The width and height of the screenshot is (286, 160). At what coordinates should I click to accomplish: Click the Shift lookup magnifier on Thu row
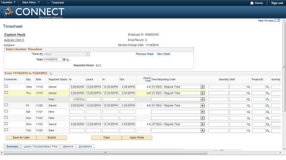(x=248, y=93)
